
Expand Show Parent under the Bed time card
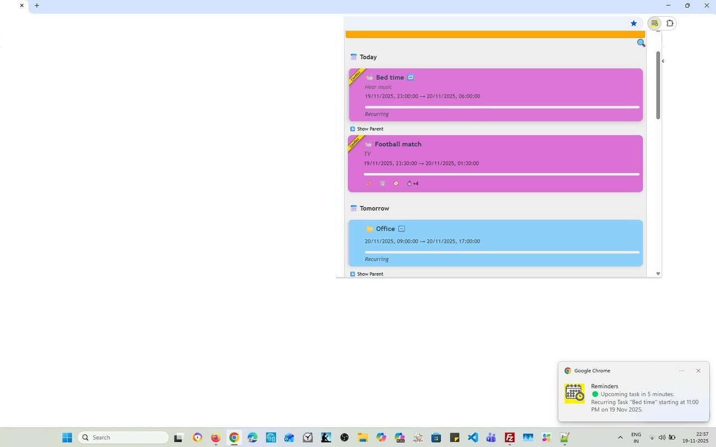pos(366,129)
